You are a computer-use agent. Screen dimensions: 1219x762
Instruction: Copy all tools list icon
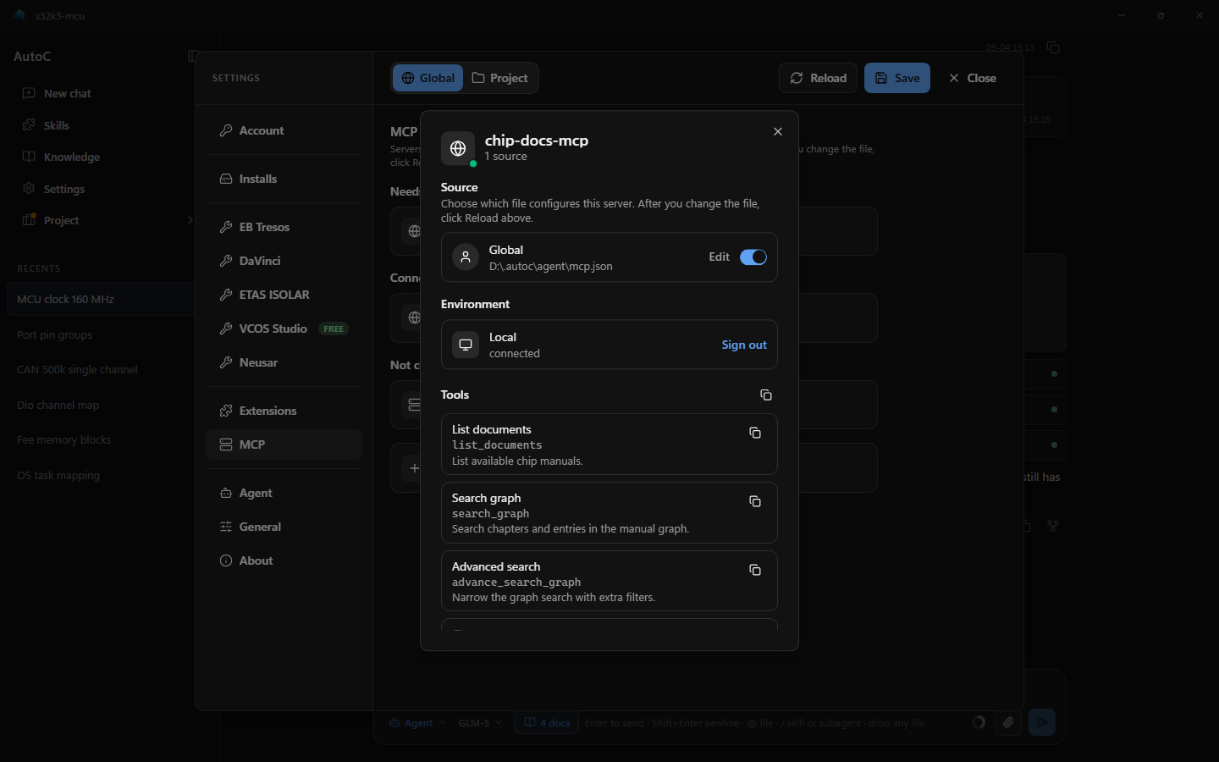tap(766, 395)
